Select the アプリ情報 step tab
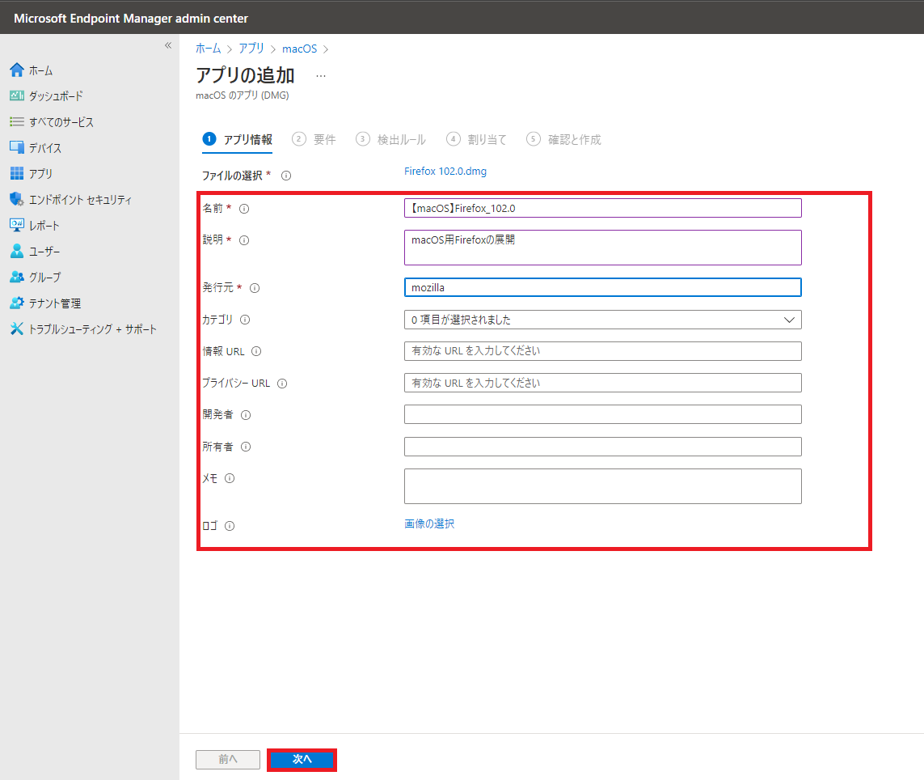Screen dimensions: 924x780 click(x=238, y=140)
